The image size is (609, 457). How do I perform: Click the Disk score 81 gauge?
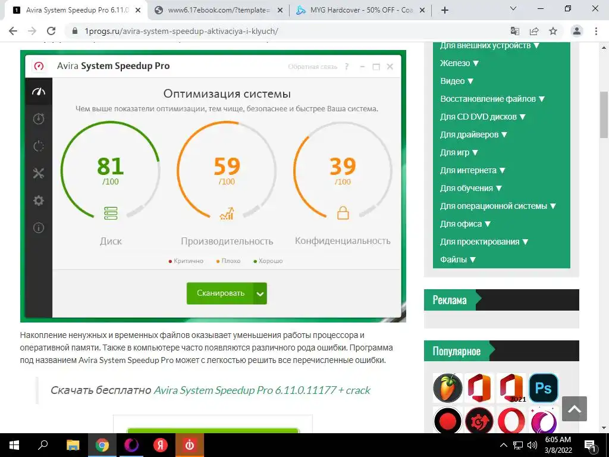click(x=110, y=170)
